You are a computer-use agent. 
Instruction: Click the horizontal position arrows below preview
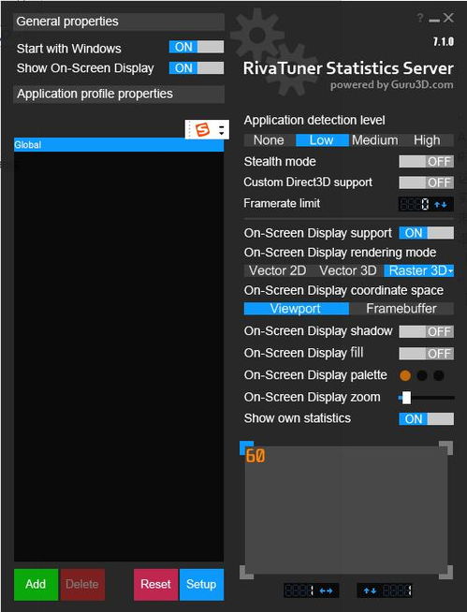[x=326, y=590]
